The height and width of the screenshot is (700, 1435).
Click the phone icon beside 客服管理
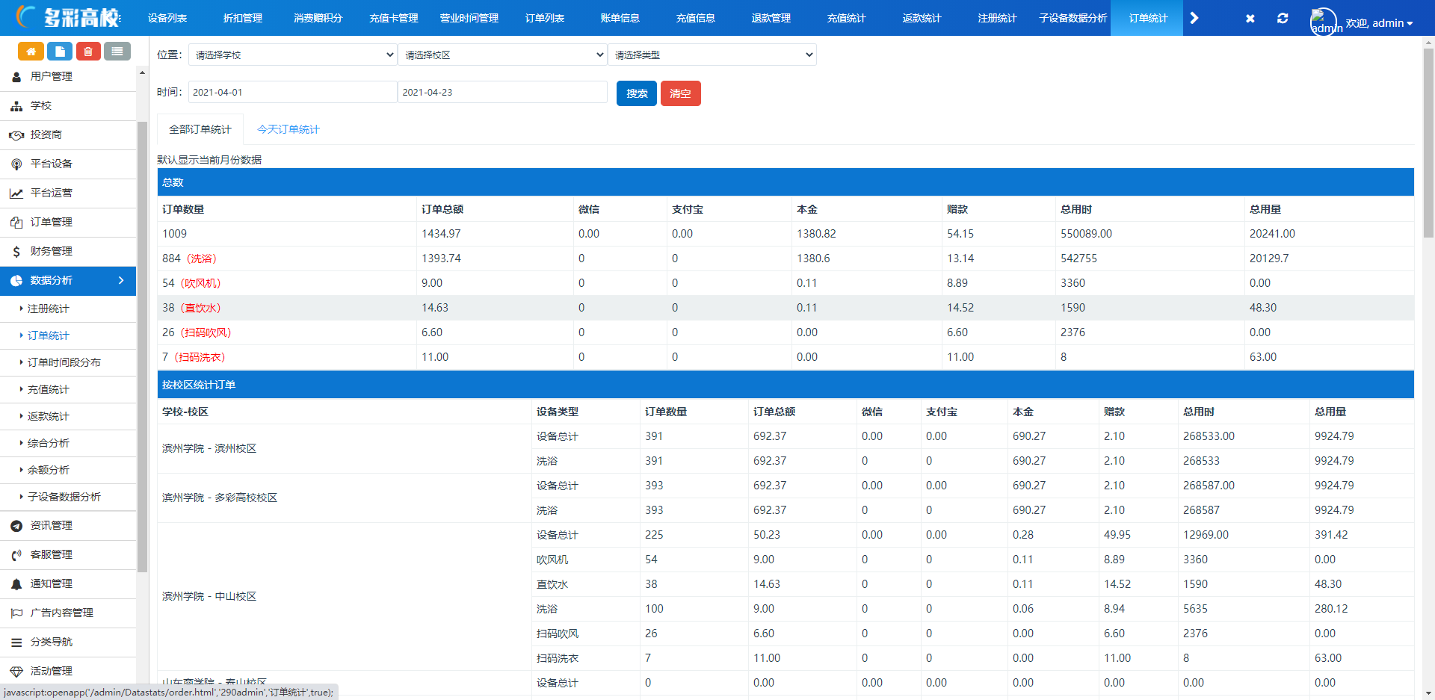click(x=16, y=555)
